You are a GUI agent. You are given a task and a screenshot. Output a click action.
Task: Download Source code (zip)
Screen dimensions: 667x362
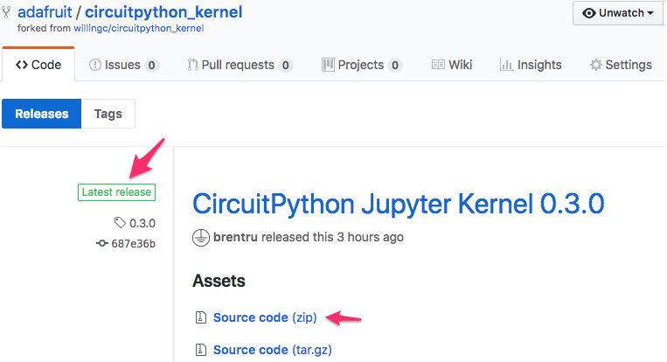(264, 317)
